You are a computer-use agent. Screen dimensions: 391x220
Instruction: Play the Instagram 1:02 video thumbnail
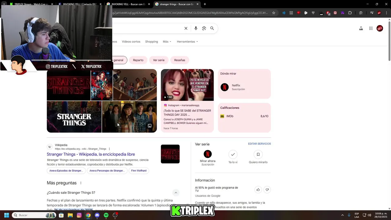(187, 85)
